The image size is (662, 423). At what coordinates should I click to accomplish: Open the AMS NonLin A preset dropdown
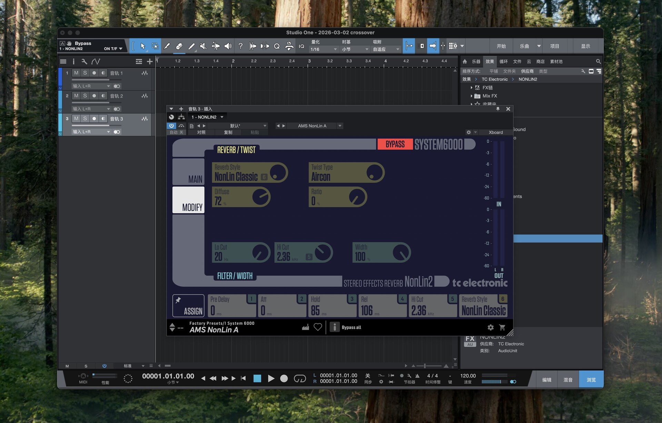pos(340,126)
